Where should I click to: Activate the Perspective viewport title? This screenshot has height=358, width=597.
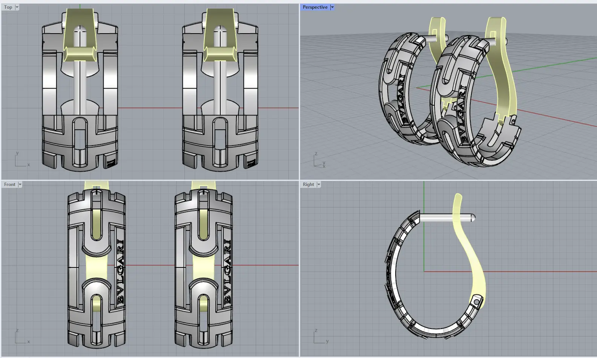[x=315, y=7]
